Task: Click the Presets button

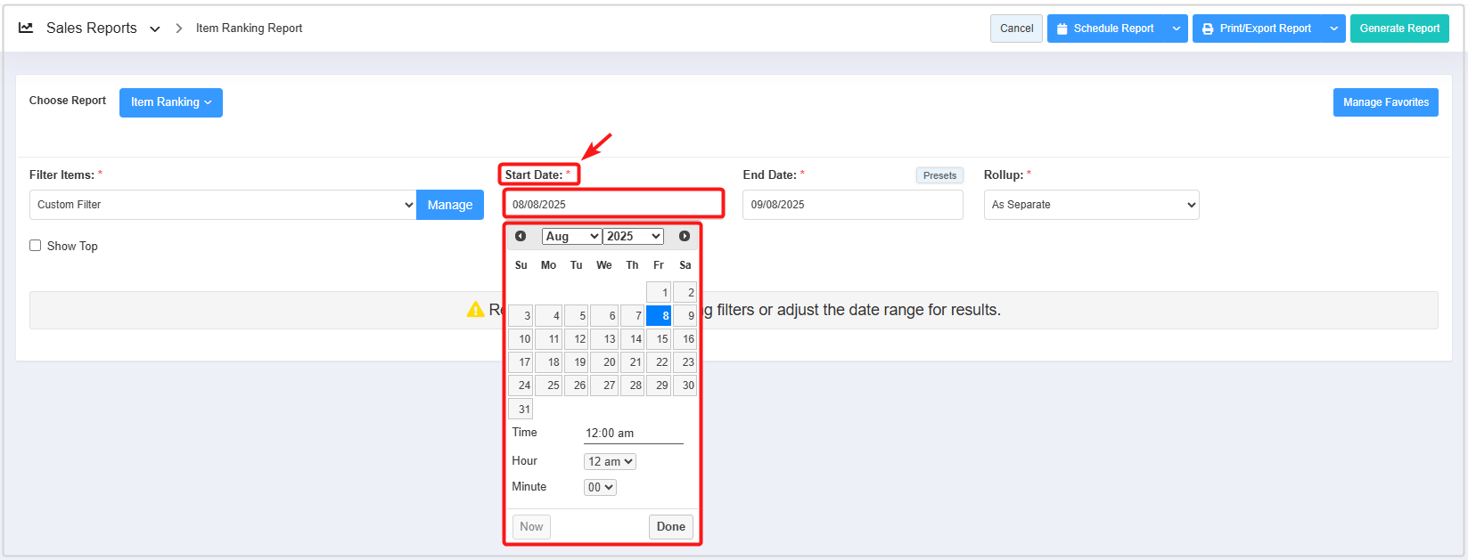Action: tap(939, 175)
